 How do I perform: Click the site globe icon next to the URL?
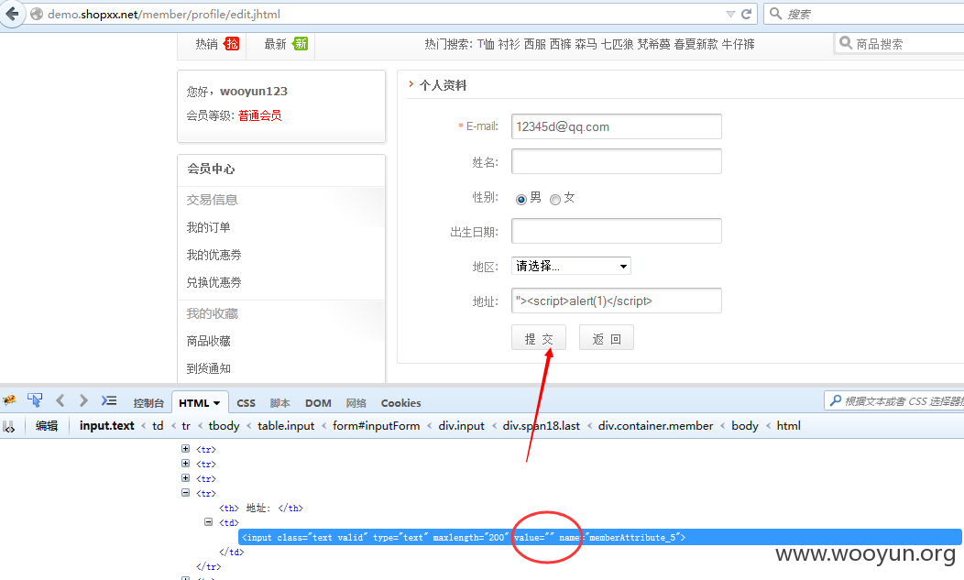37,14
